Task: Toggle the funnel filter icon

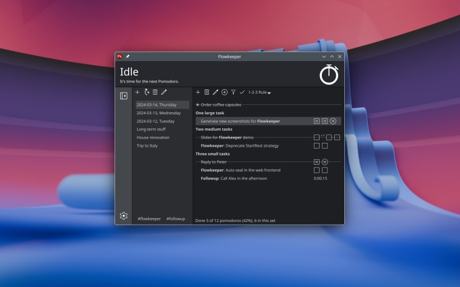Action: (x=233, y=92)
